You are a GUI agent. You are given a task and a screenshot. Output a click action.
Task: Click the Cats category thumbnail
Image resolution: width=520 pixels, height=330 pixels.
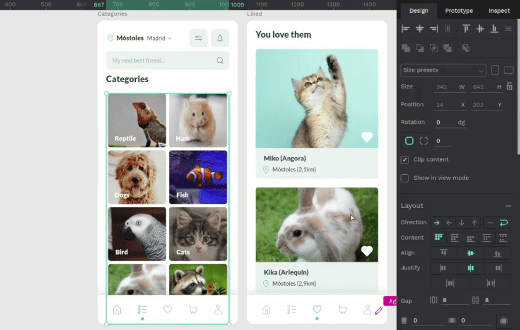(x=198, y=234)
